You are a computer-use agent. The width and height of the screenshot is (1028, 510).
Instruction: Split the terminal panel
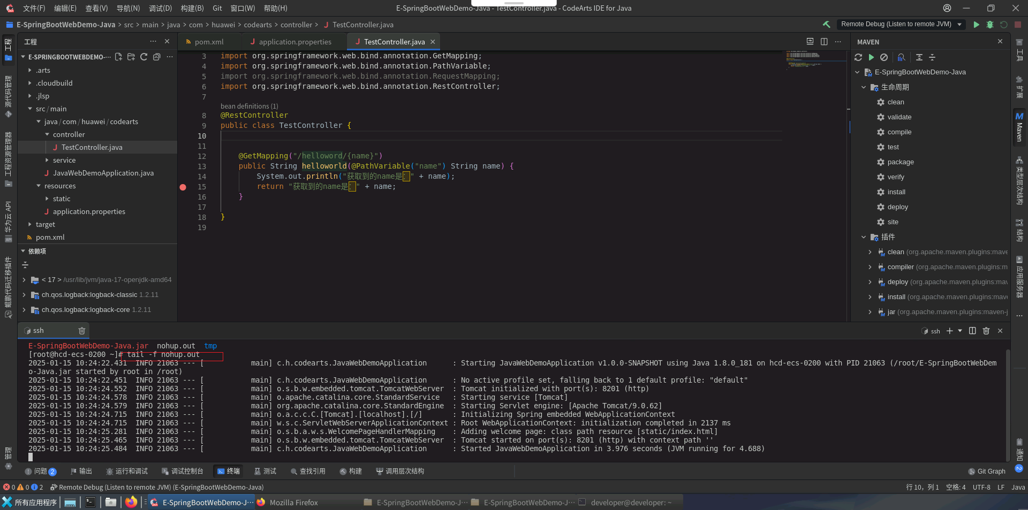point(972,331)
